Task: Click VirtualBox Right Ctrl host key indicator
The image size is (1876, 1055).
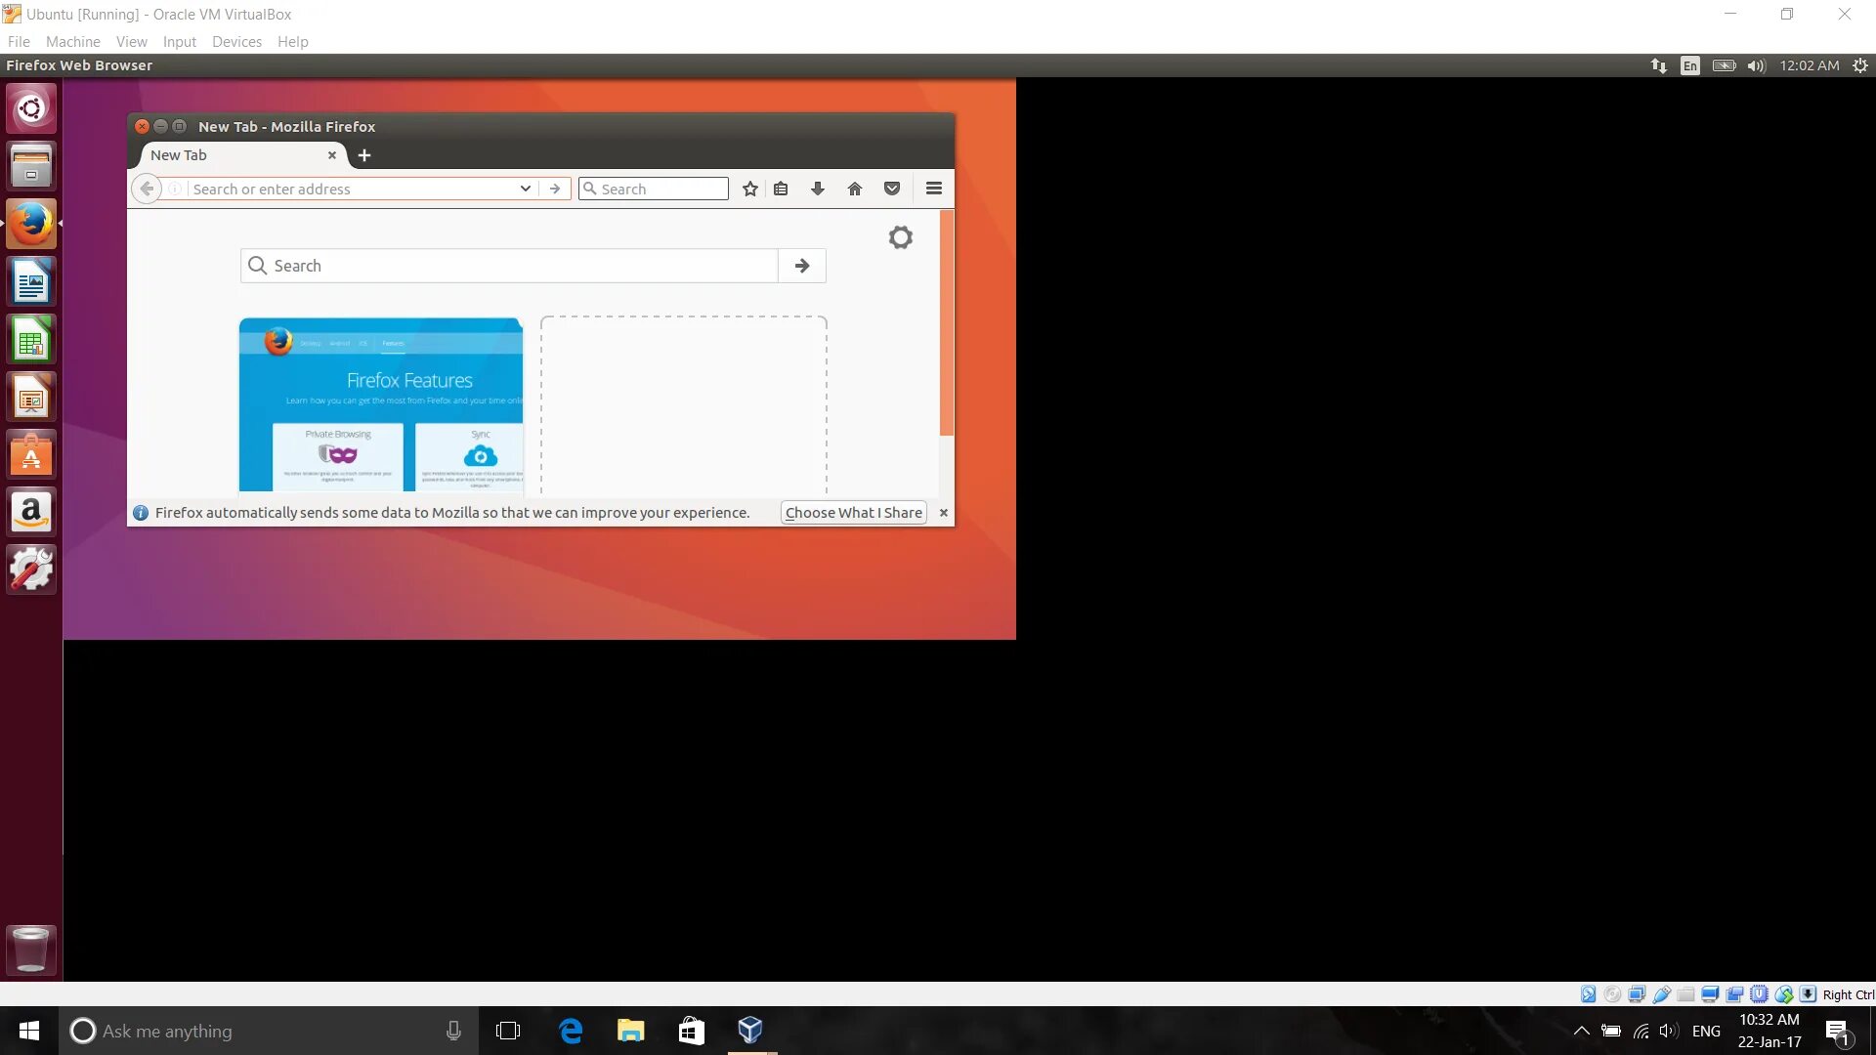Action: point(1848,994)
